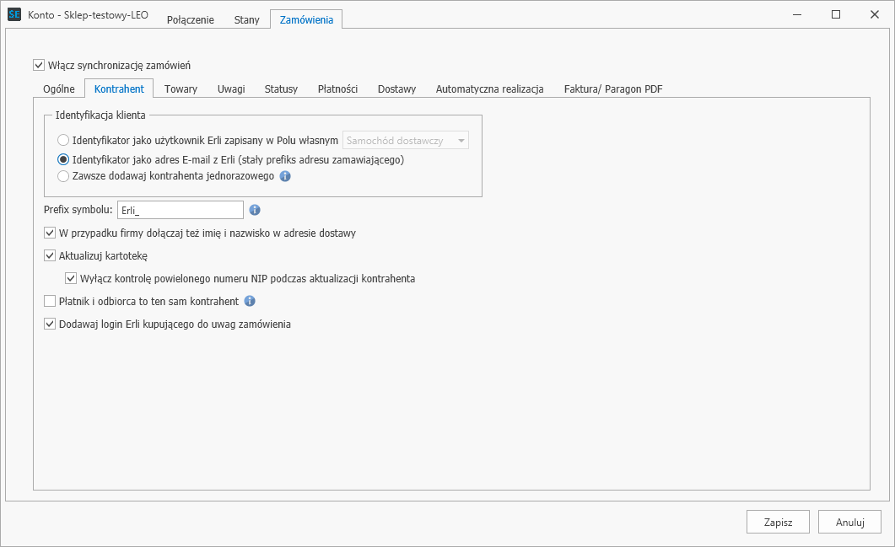Toggle Włącz synchronizację zamówień checkbox

tap(39, 65)
